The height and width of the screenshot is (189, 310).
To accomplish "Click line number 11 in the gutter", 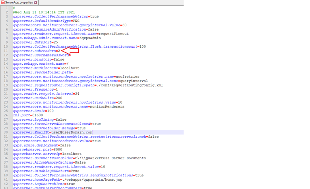I will click(x=6, y=51).
